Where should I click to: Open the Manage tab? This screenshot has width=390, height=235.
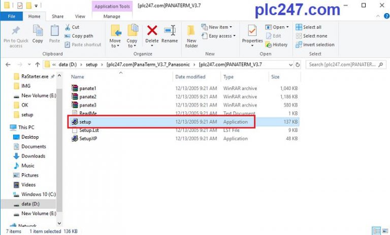click(x=112, y=16)
